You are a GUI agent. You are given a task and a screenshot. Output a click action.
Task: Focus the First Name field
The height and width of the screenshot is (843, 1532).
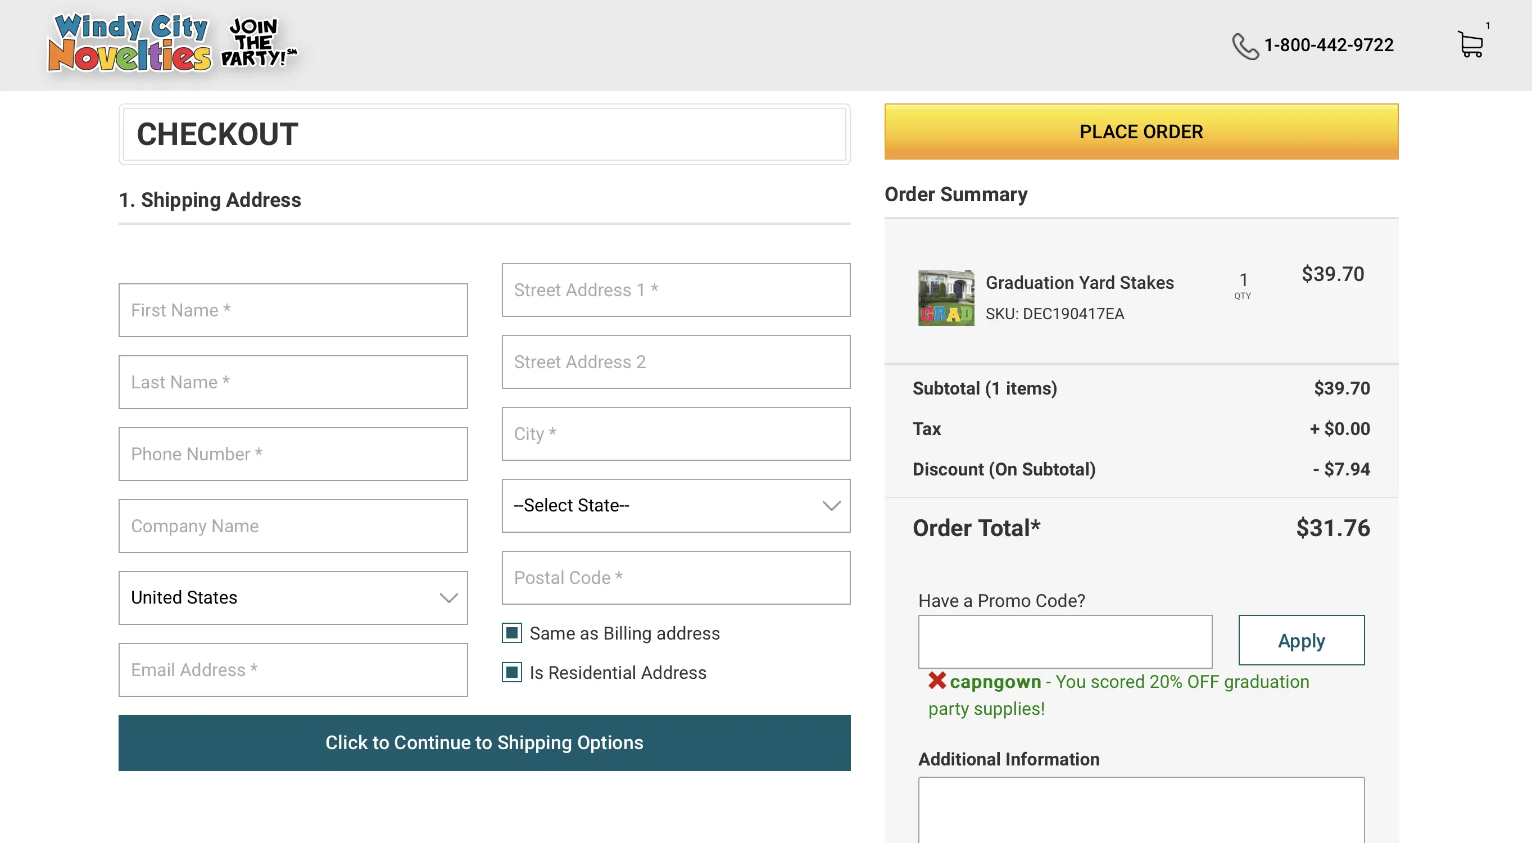pos(293,310)
